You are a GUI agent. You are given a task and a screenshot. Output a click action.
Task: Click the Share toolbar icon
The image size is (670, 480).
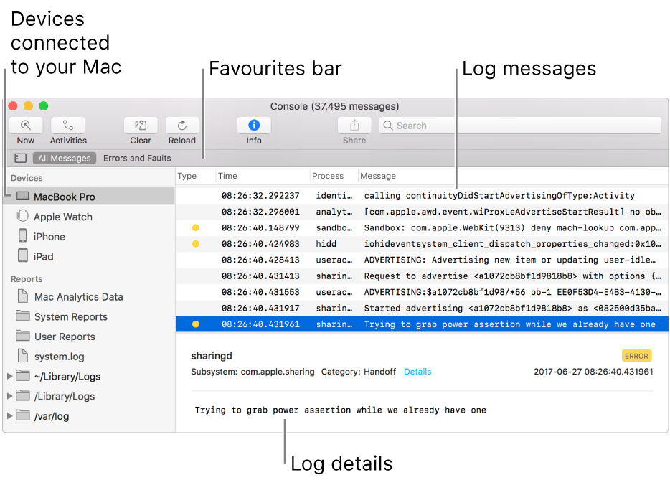(x=354, y=126)
